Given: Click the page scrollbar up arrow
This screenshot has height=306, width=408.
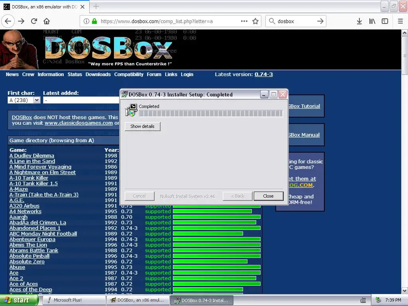Looking at the screenshot, I should (405, 33).
